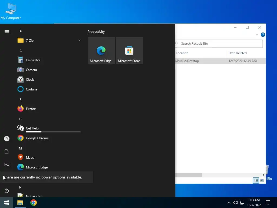Expand the ribbon chevron in Recycle Bin

(257, 35)
